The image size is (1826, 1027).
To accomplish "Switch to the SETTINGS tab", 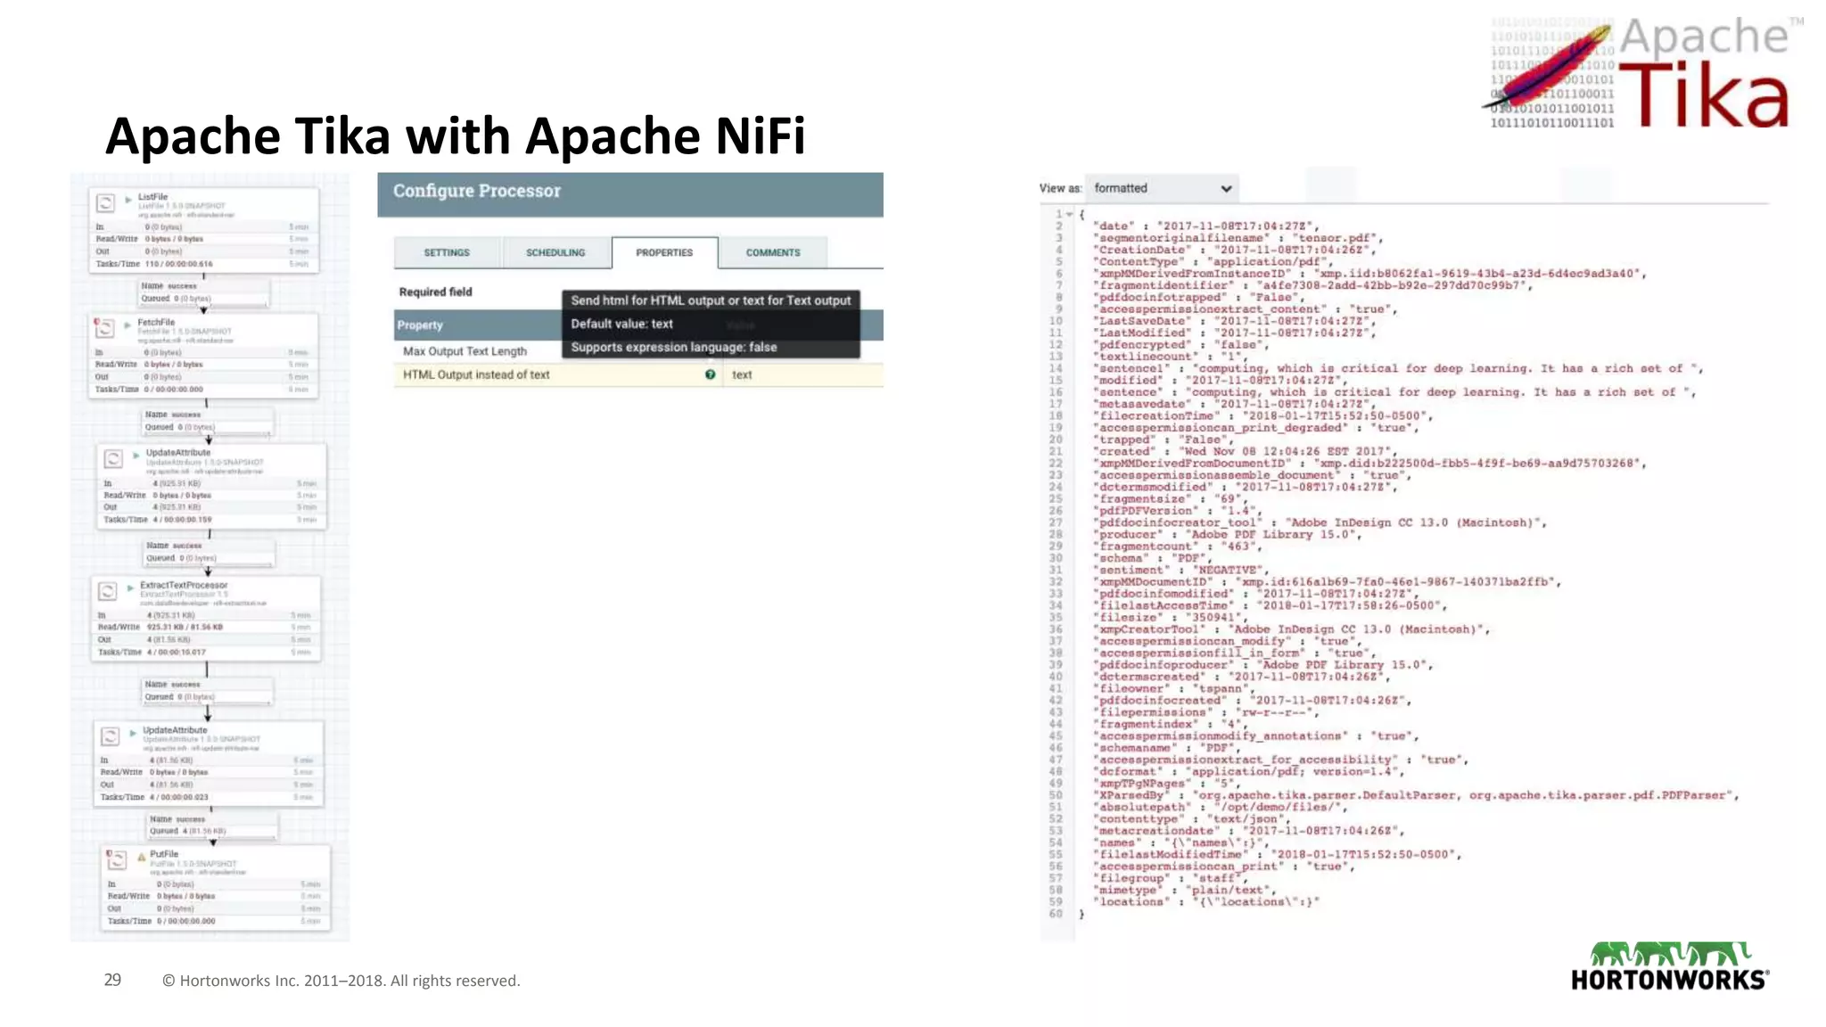I will point(447,252).
